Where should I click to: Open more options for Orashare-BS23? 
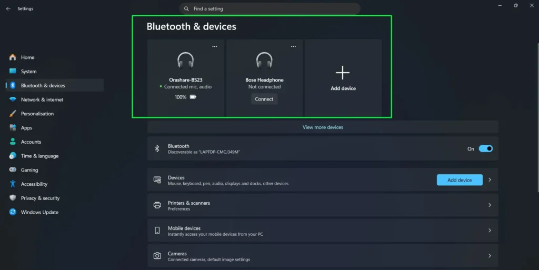coord(215,46)
